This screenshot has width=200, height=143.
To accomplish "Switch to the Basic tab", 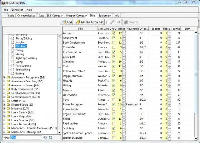I will [11, 16].
